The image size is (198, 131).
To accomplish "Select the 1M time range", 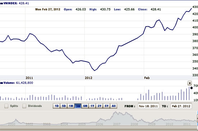I will pos(71,106).
